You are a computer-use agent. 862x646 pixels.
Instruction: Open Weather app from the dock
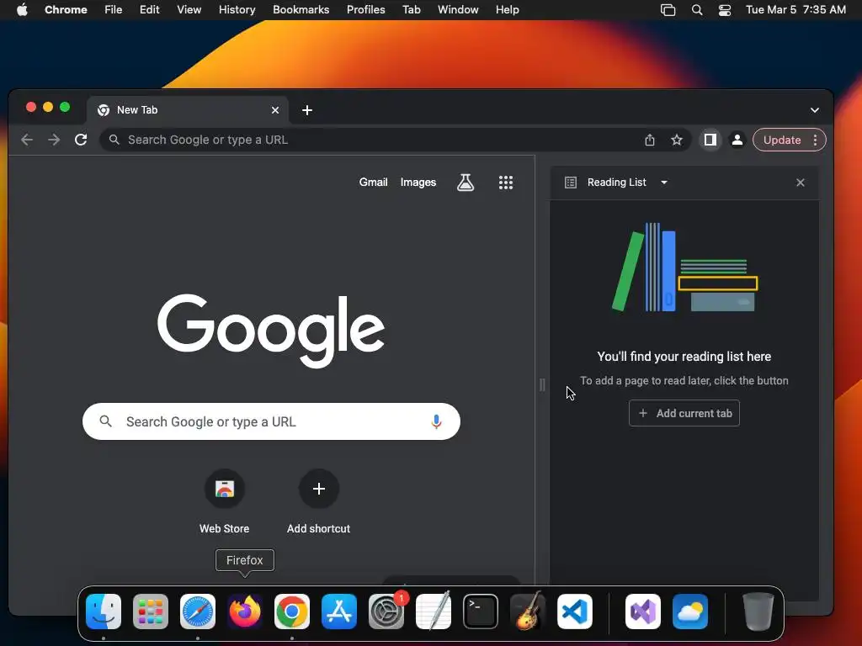(x=690, y=612)
